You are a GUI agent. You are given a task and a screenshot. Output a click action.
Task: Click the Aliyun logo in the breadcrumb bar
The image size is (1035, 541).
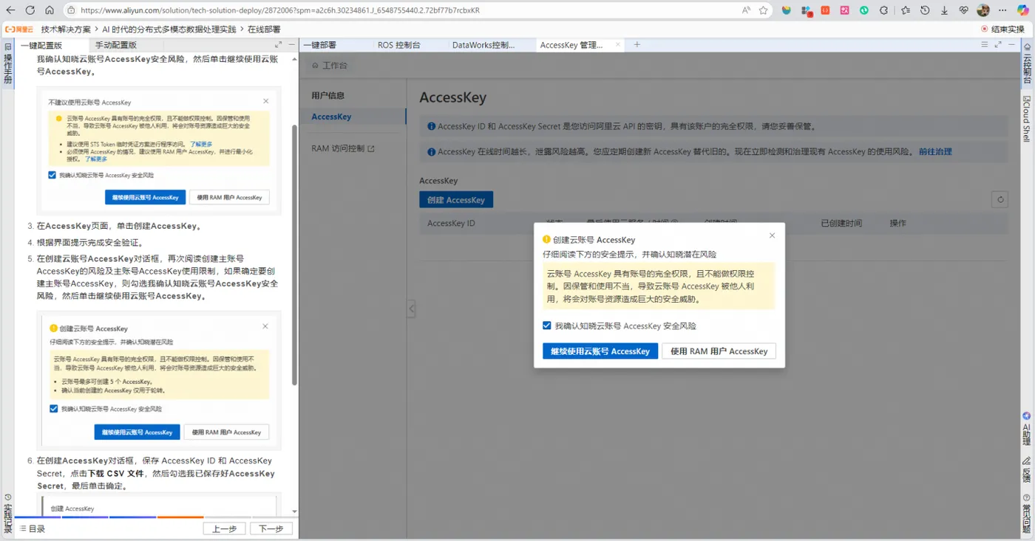[x=19, y=30]
